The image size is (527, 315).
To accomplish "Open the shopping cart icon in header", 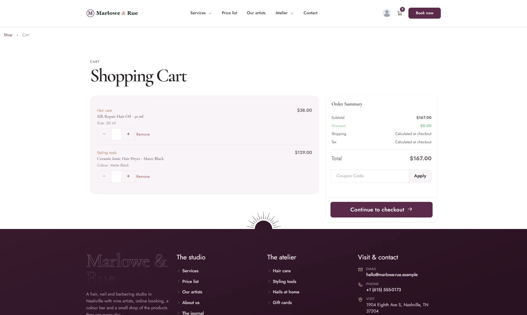I will (400, 13).
